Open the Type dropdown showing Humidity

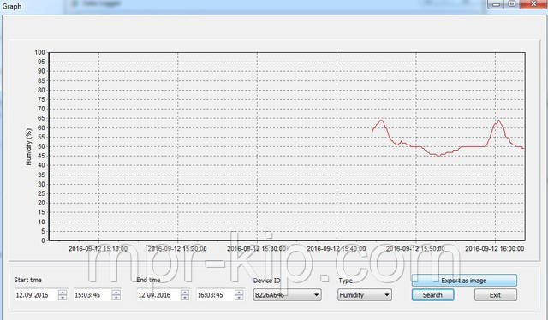365,295
